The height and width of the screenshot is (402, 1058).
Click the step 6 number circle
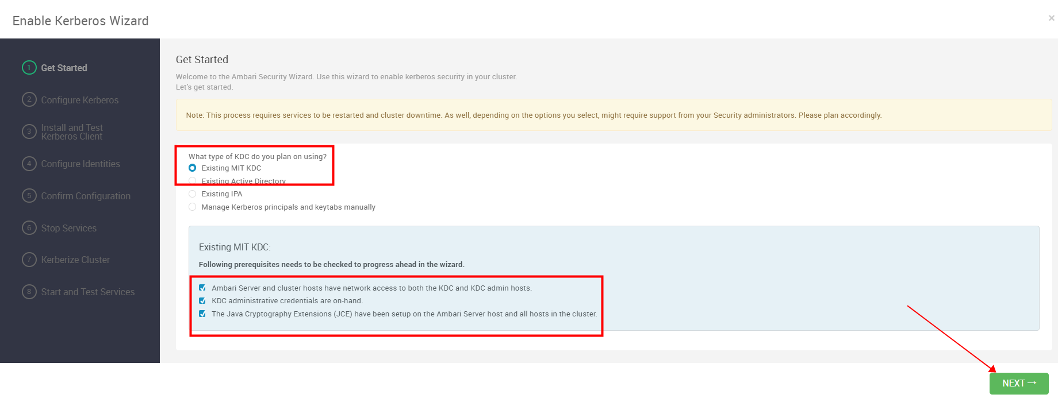coord(29,228)
